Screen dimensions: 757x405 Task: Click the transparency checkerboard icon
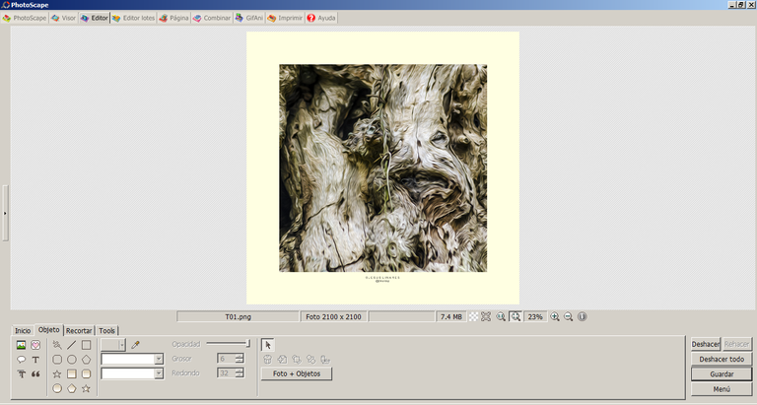473,316
